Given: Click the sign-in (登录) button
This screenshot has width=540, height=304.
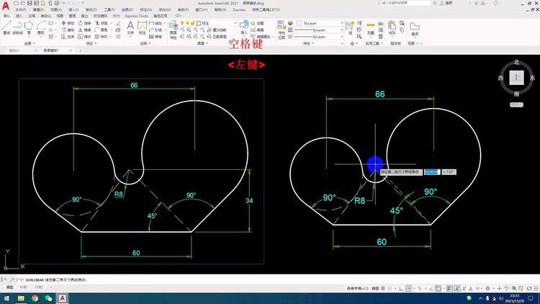Looking at the screenshot, I should click(x=446, y=3).
